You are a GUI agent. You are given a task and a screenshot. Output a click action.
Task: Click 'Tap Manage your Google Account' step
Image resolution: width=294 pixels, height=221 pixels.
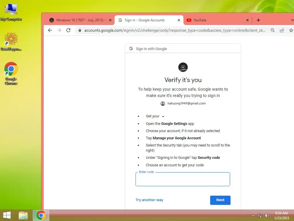(173, 138)
